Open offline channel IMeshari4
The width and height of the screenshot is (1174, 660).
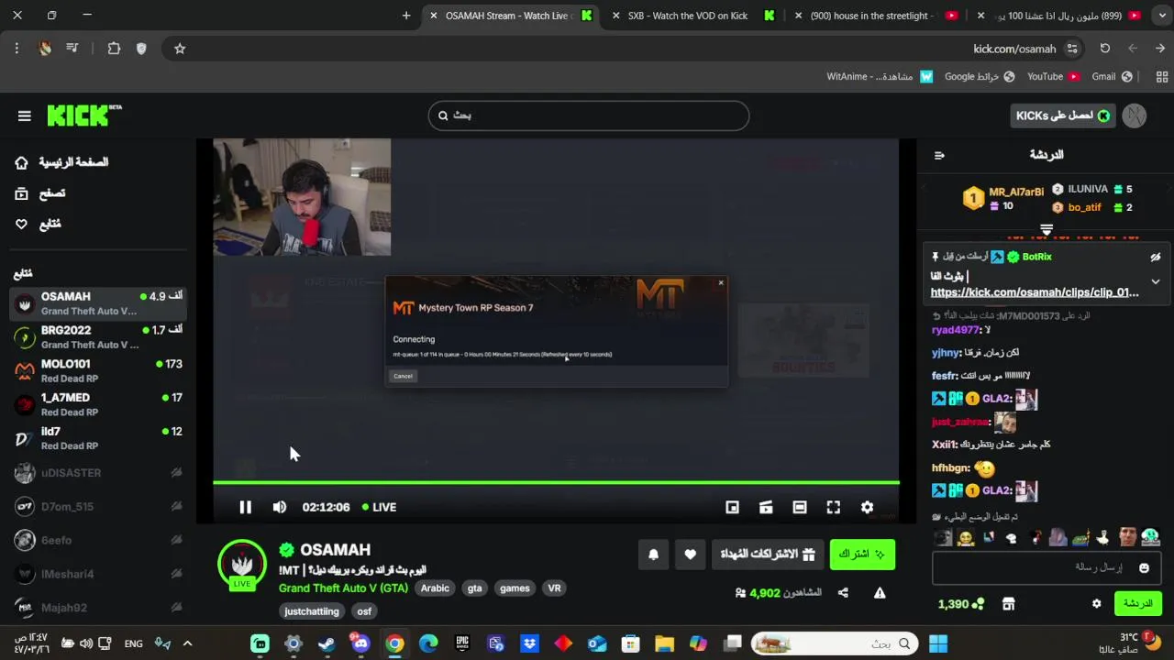pos(98,574)
